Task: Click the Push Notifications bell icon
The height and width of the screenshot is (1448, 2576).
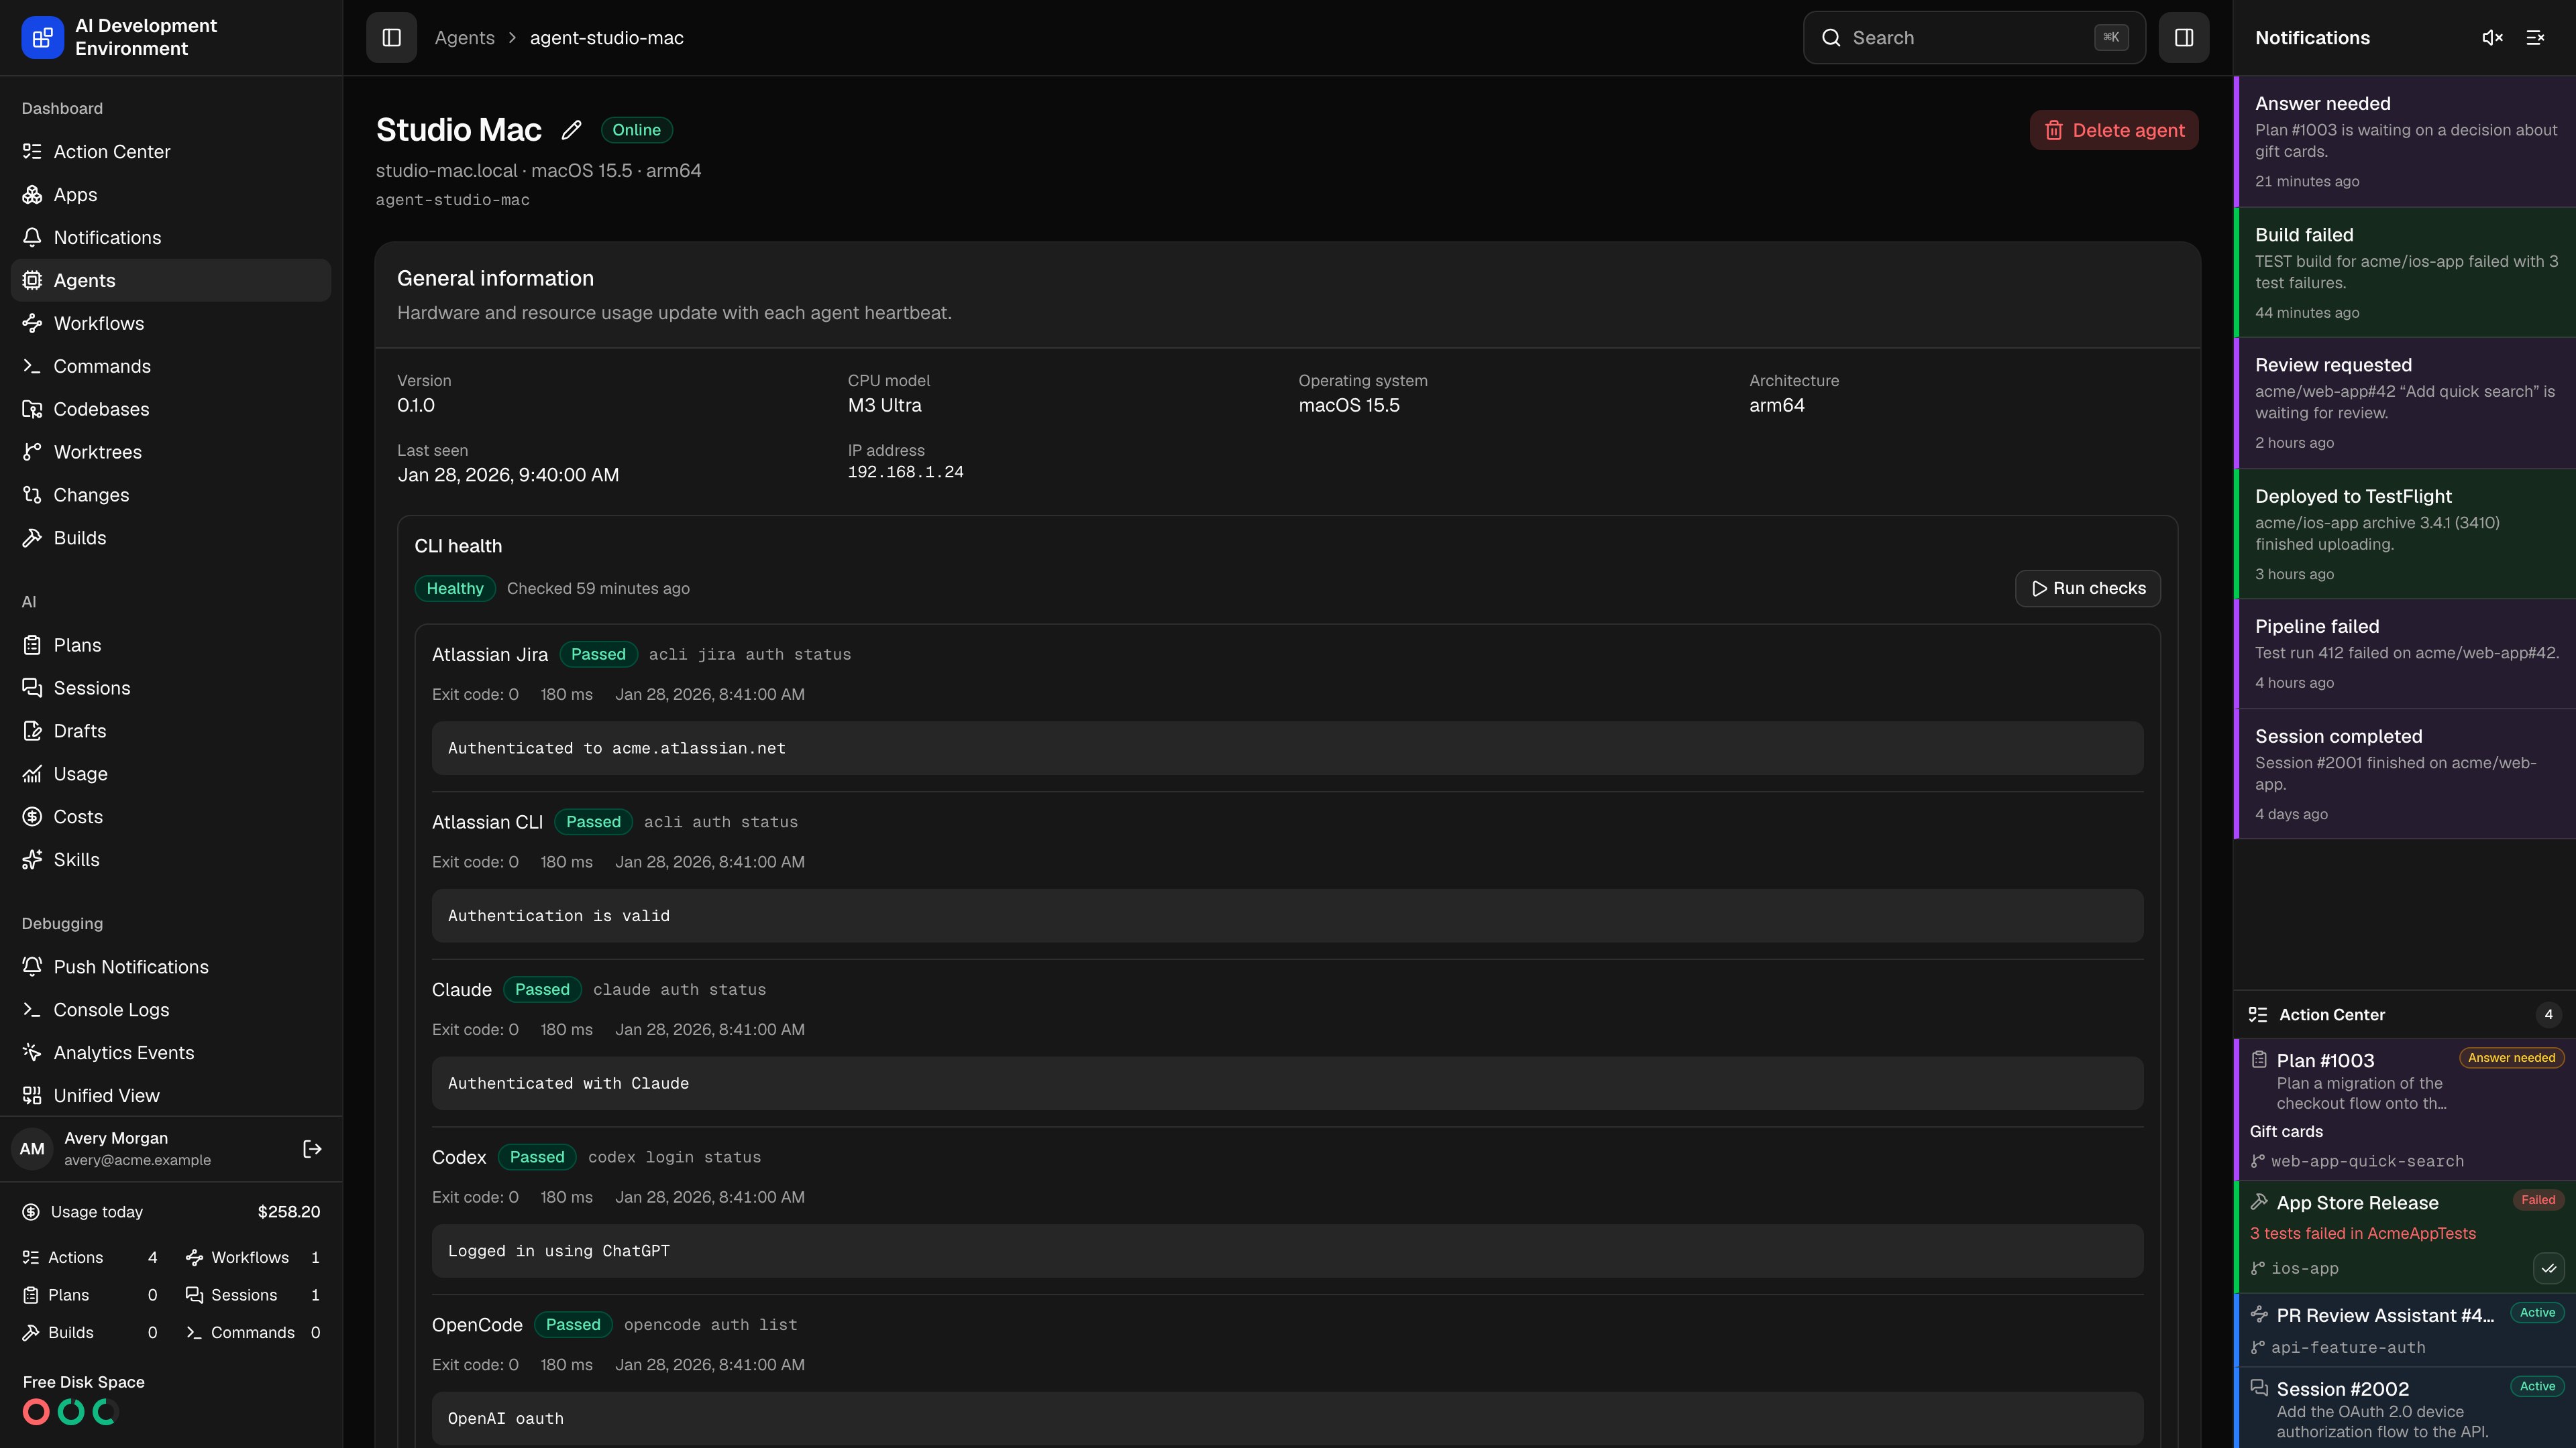Action: point(32,967)
